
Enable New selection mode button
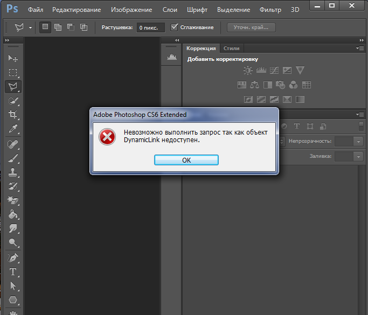[45, 27]
